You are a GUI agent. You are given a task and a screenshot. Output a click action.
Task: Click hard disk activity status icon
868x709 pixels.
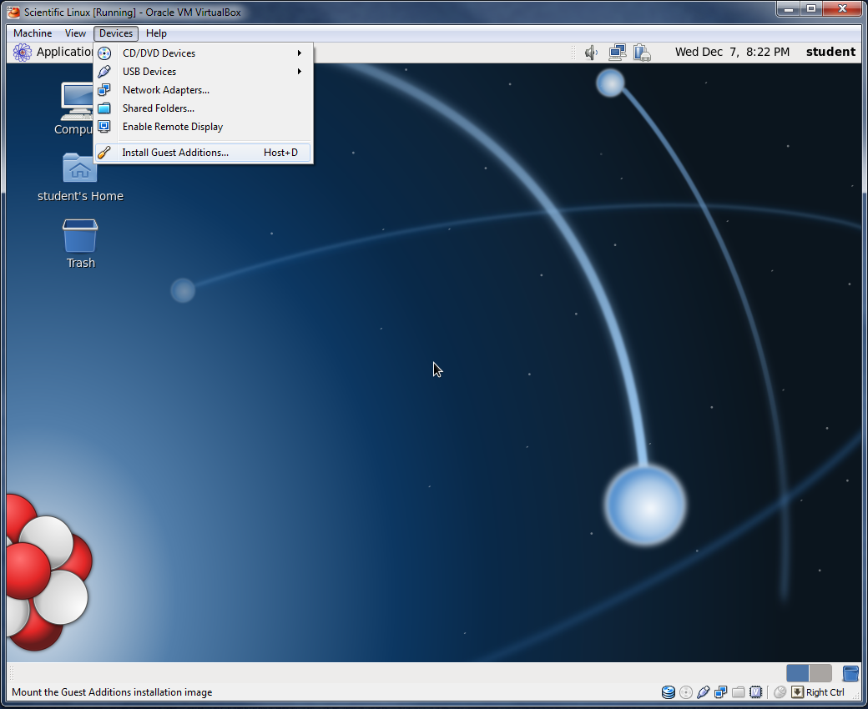click(x=669, y=691)
